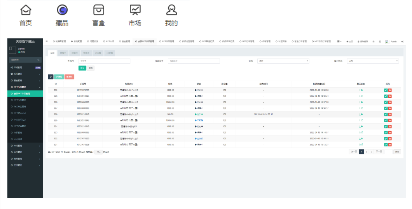Viewport: 412px width, 209px height.
Task: Go to the 市场 market icon
Action: click(x=135, y=10)
